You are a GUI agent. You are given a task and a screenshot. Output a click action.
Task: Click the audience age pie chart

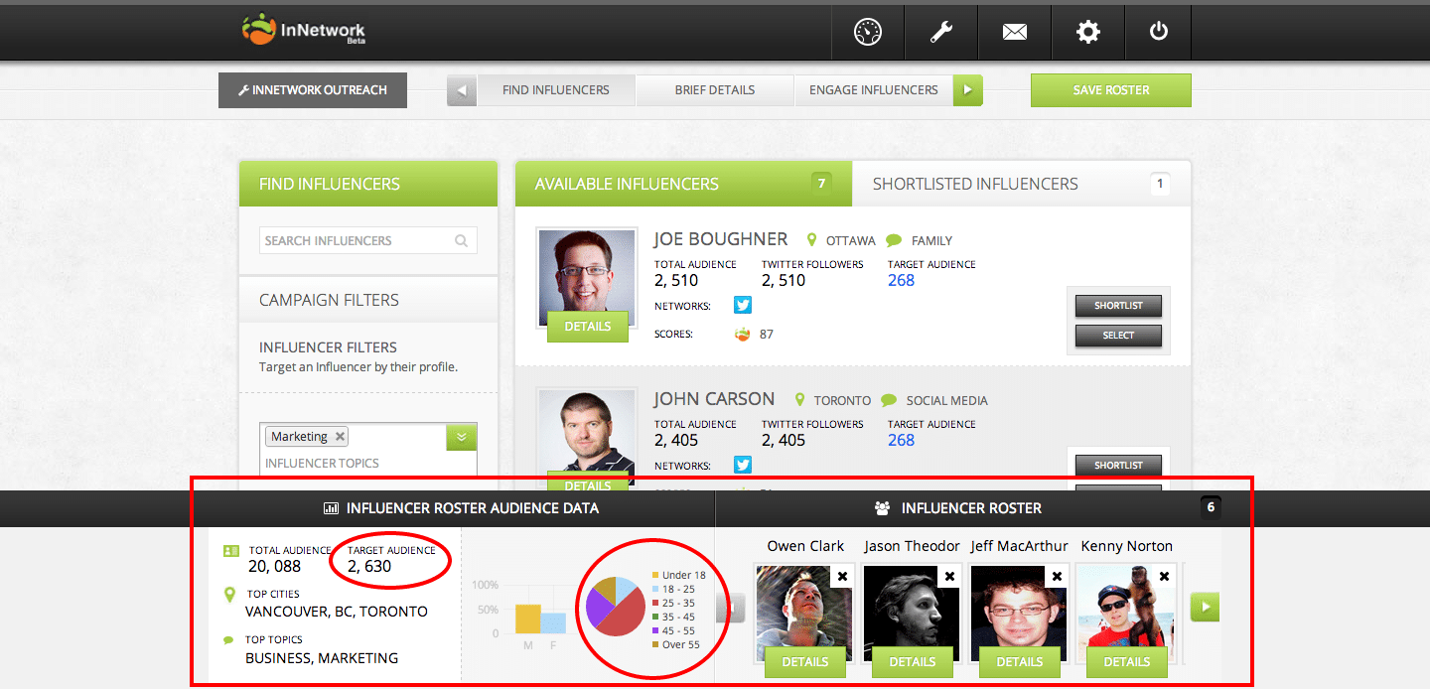tap(615, 606)
